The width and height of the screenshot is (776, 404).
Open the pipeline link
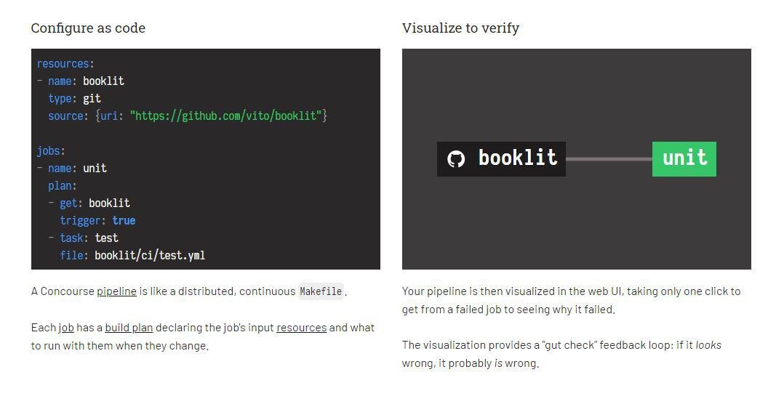point(116,291)
